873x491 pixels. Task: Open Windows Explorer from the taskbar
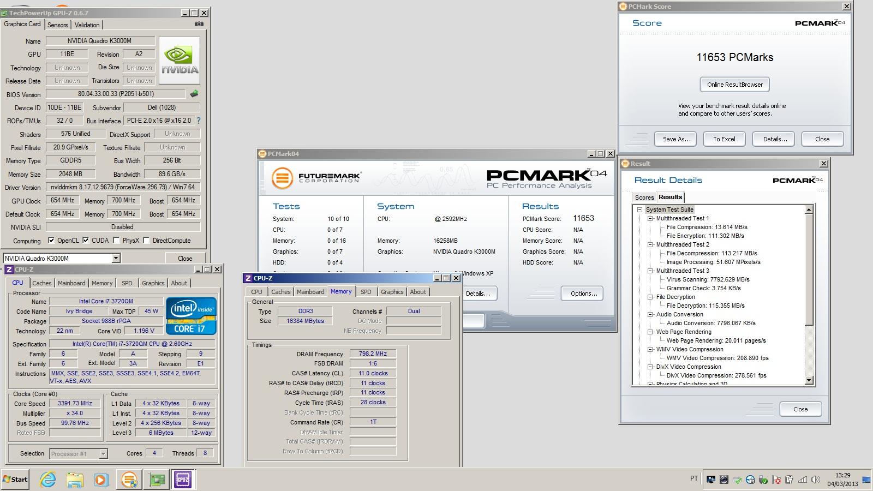click(x=75, y=480)
